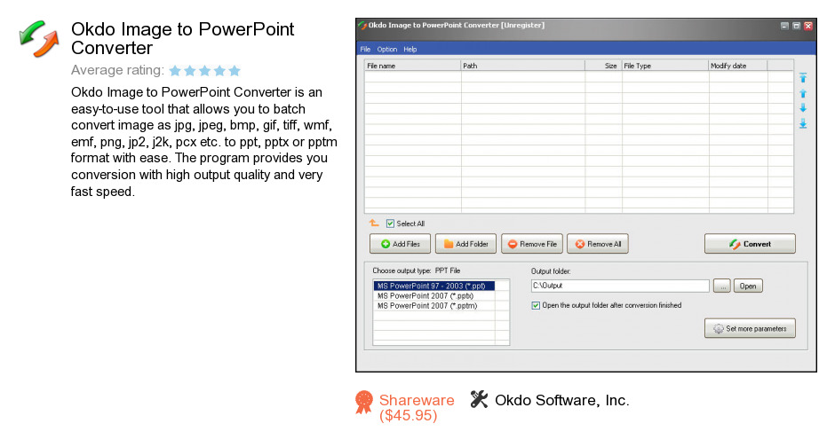Viewport: 835px width, 447px height.
Task: Uncheck Open the output folder after conversion
Action: click(x=536, y=305)
